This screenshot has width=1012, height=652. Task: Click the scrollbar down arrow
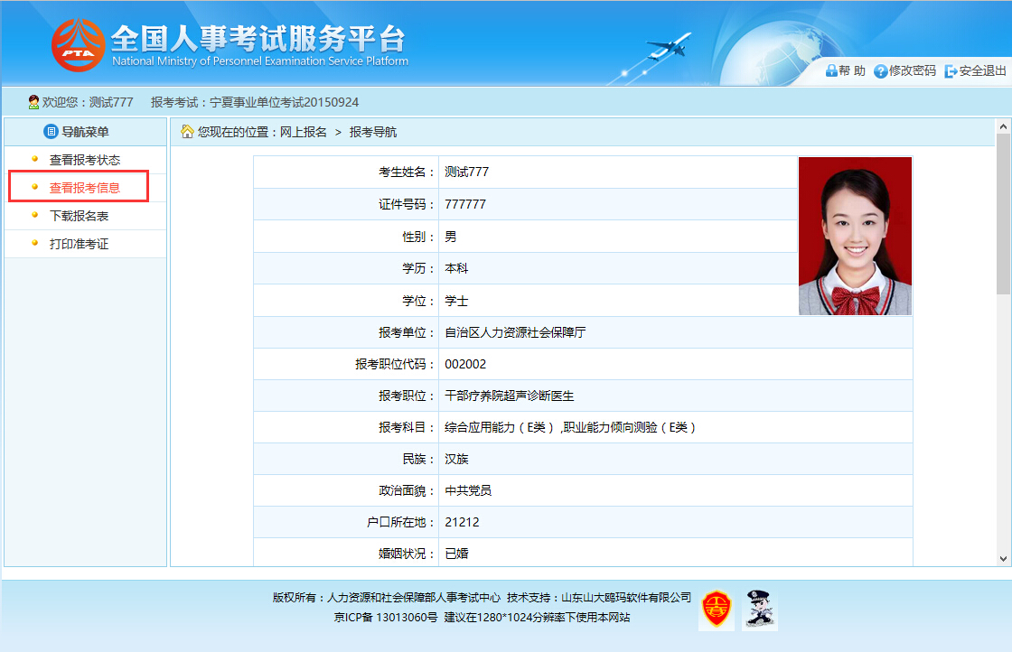pyautogui.click(x=1003, y=559)
